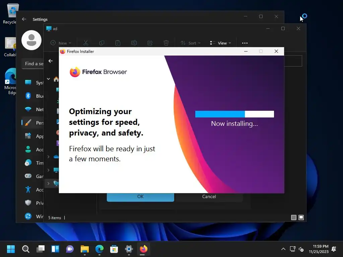343x257 pixels.
Task: Click the Firefox Installer title bar text
Action: 80,51
